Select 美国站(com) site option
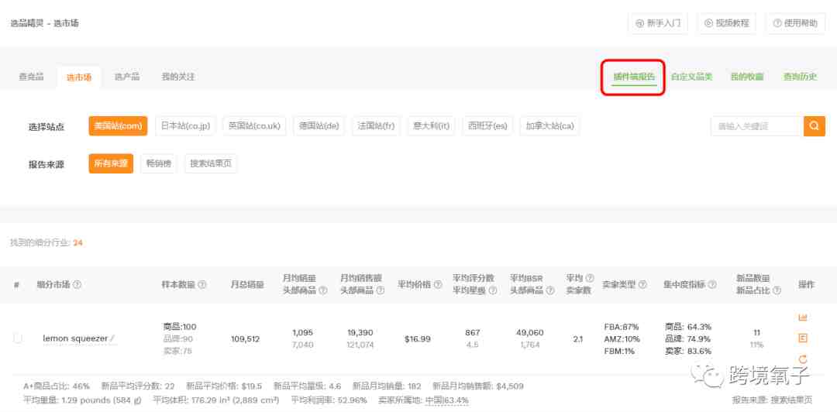The image size is (837, 412). tap(118, 126)
